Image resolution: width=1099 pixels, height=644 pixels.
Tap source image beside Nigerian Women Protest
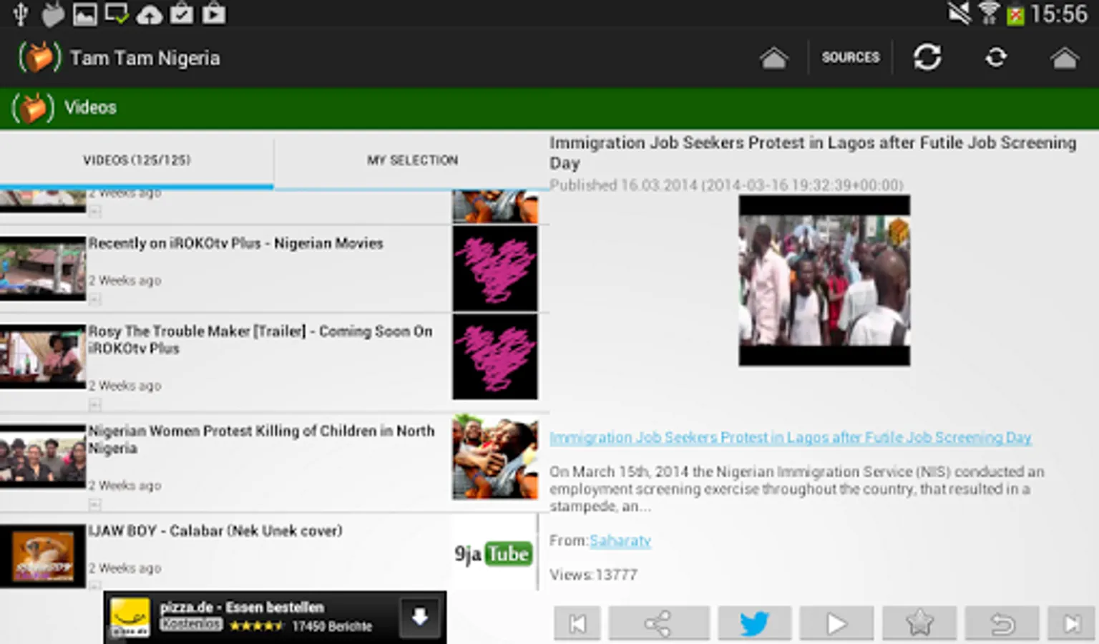tap(495, 457)
